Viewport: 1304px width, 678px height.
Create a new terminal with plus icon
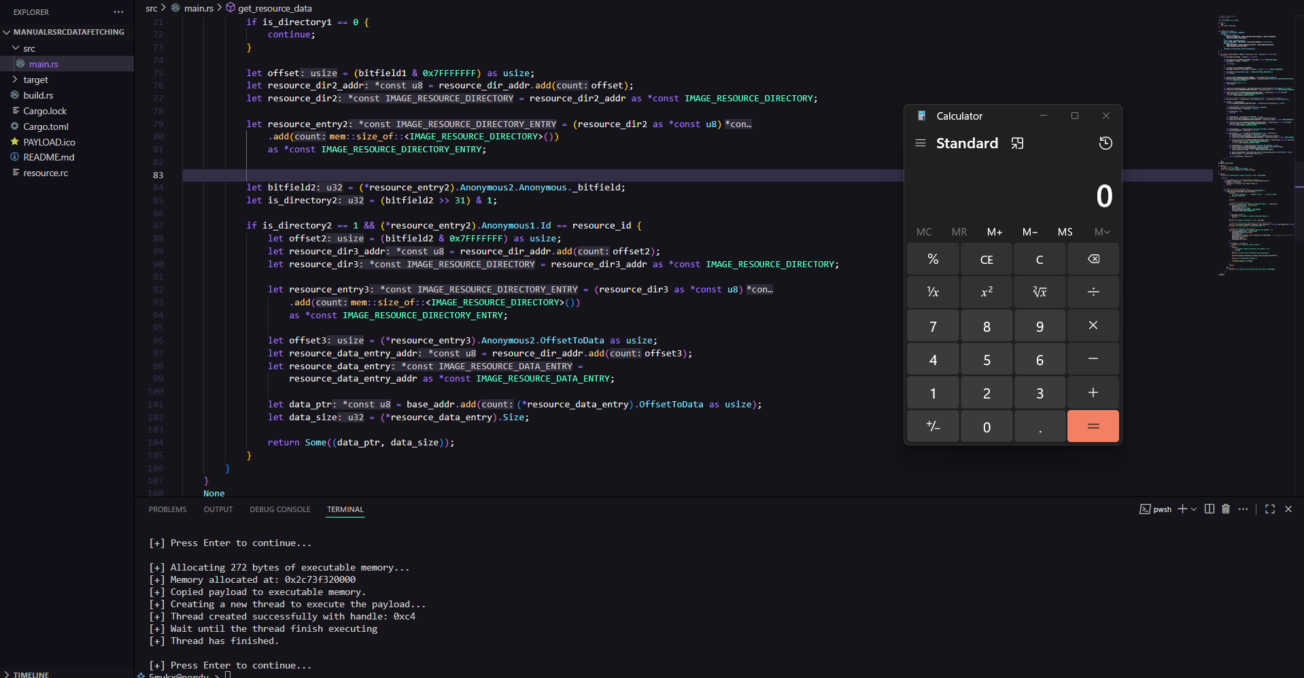1182,509
